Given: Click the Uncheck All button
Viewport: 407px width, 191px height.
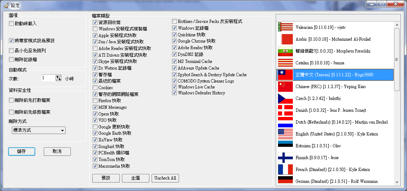Looking at the screenshot, I should coord(165,178).
